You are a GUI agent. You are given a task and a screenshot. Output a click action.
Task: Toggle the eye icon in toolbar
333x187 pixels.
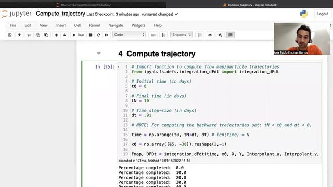[x=210, y=35]
